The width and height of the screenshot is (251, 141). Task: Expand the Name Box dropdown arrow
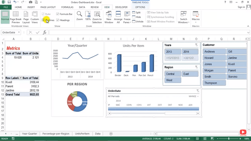tap(19, 32)
